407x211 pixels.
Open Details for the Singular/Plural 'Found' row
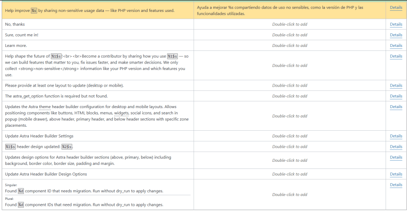pos(396,185)
